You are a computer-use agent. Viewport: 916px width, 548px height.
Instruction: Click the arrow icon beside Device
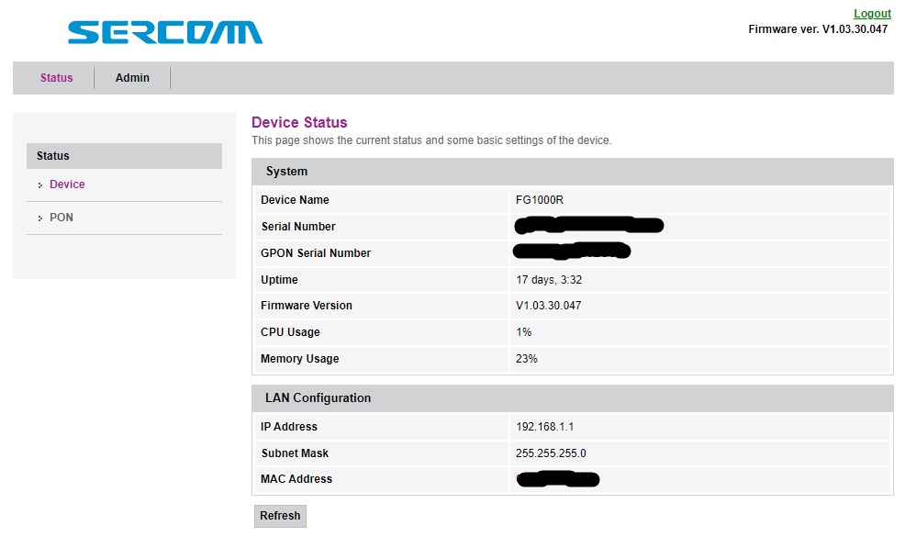click(x=40, y=184)
